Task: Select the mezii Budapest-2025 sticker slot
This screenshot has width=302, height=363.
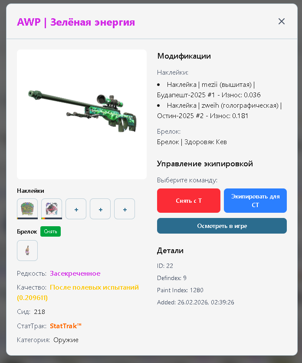Action: [27, 209]
